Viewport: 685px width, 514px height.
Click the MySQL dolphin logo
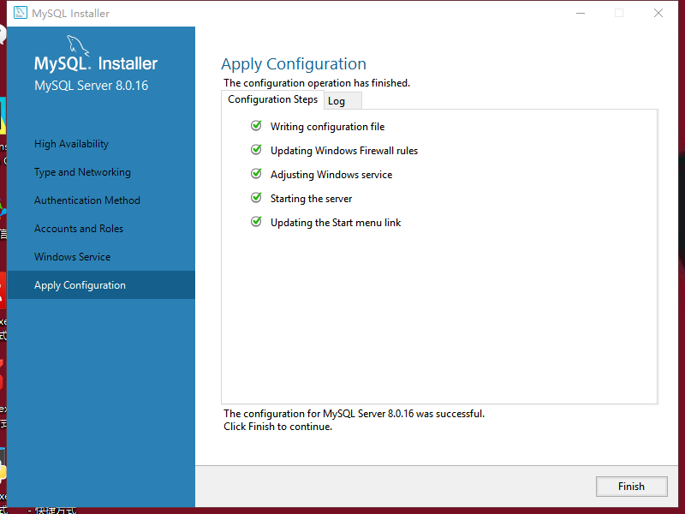pos(78,46)
